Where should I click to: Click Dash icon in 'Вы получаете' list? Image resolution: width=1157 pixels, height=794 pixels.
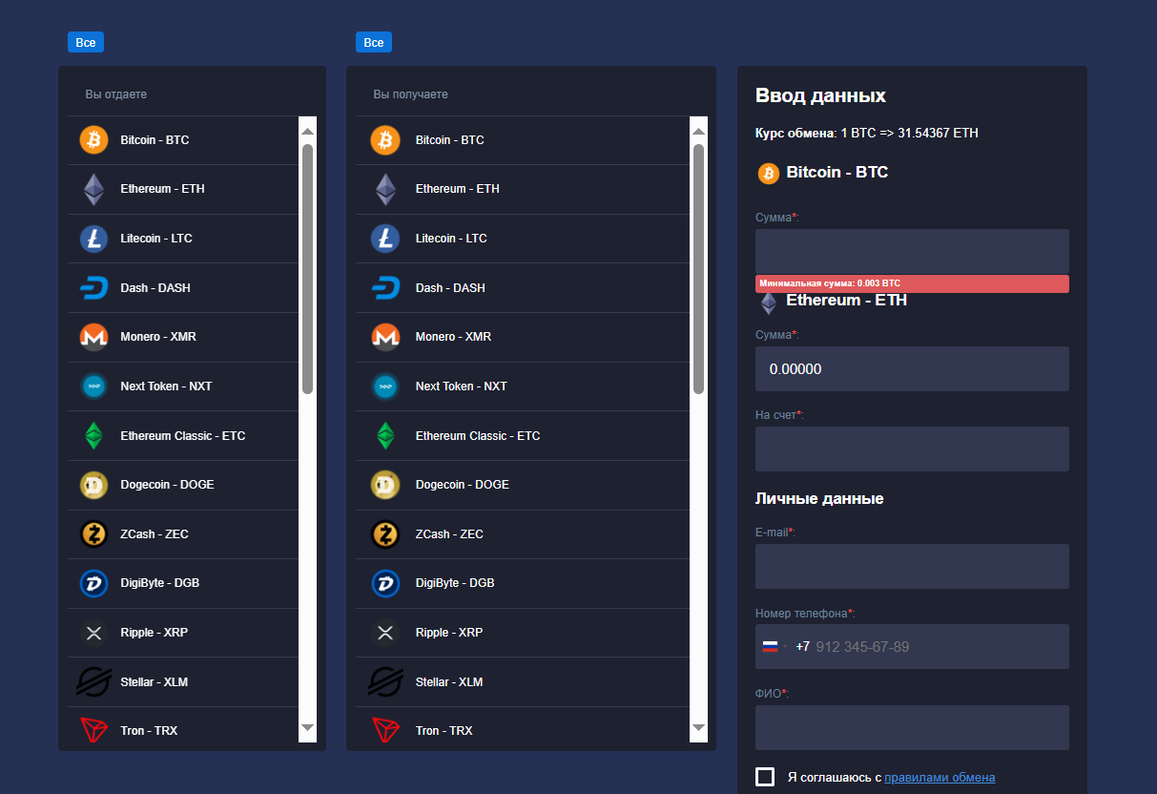[x=385, y=288]
